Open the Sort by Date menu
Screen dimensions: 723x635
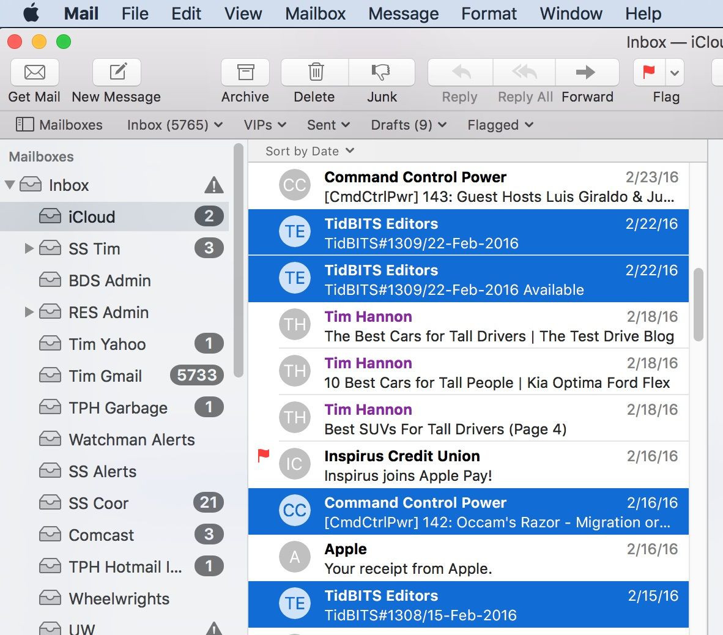click(x=310, y=151)
